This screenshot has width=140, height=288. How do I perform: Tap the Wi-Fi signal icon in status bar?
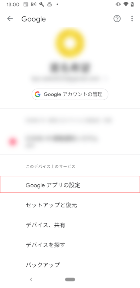tap(126, 4)
